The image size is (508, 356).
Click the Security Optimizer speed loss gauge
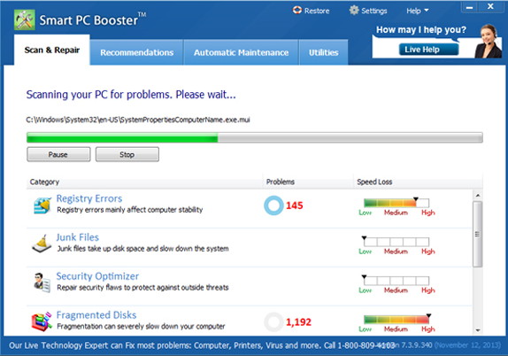pos(396,281)
